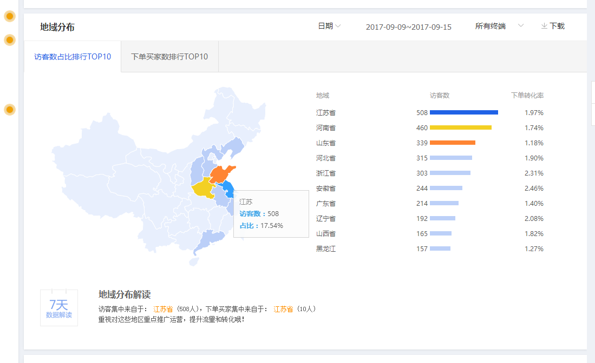Select the 访客数占比排行TOP10 tab
The height and width of the screenshot is (363, 595).
tap(73, 57)
